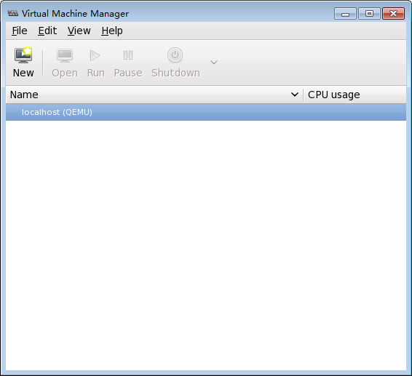Close the Virtual Machine Manager window
Screen dimensions: 412x376
point(393,13)
